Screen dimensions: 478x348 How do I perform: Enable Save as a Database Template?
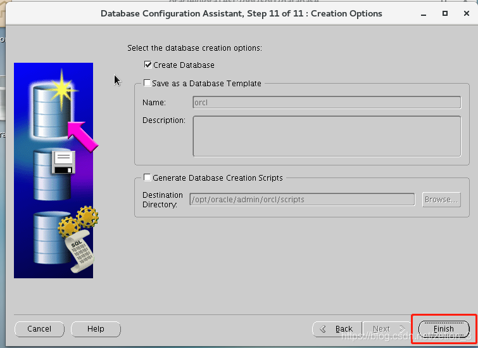(147, 83)
